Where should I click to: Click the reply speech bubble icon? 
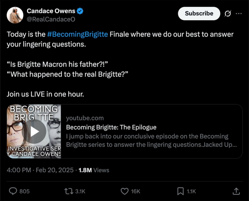[13, 191]
